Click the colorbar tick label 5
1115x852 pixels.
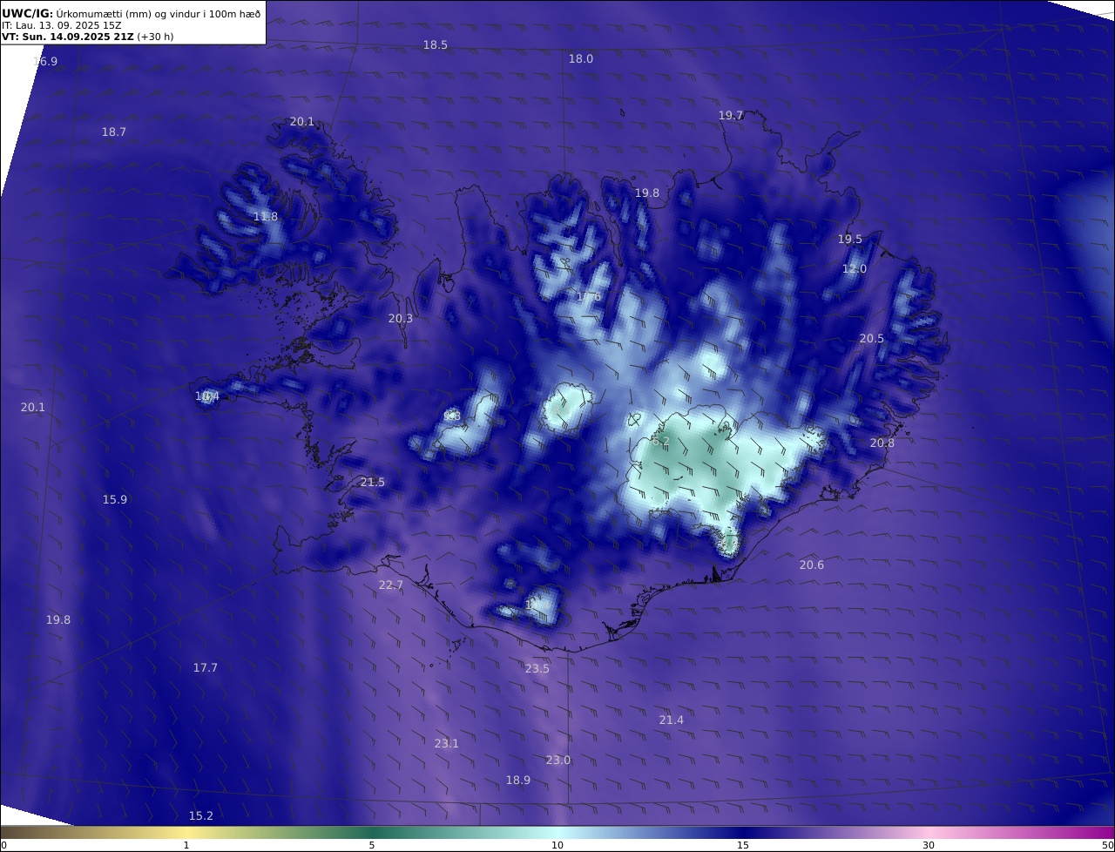[x=372, y=845]
